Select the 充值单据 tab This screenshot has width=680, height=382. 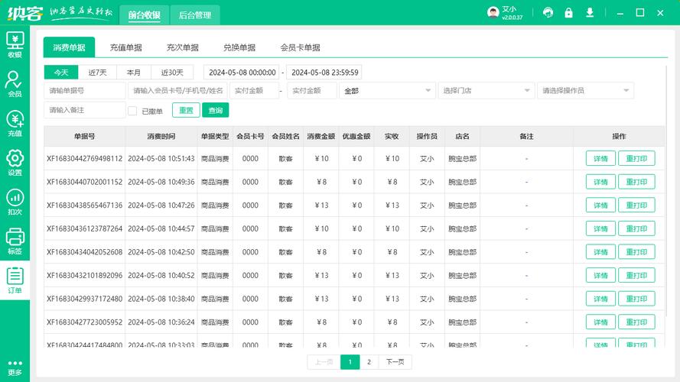(125, 47)
